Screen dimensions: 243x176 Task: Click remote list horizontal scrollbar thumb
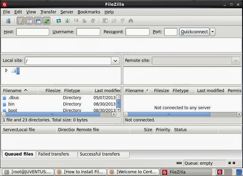click(169, 114)
